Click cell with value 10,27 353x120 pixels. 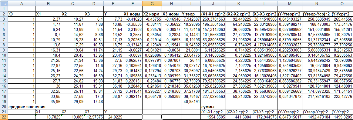[x=72, y=19]
